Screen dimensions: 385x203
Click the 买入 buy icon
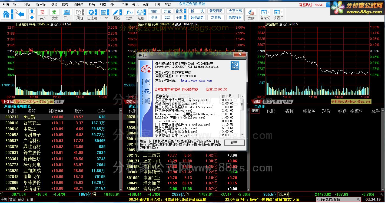[43, 14]
